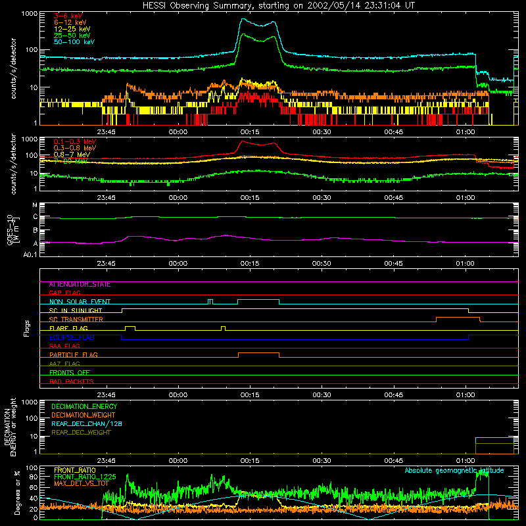Viewport: 526px width, 526px height.
Task: Click the PARTICLE_FLAG raised step near 00:15
Action: coord(258,355)
